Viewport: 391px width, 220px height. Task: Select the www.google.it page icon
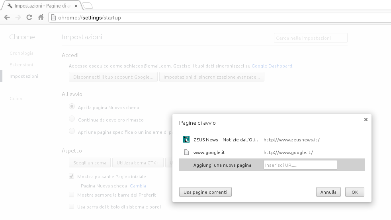186,152
